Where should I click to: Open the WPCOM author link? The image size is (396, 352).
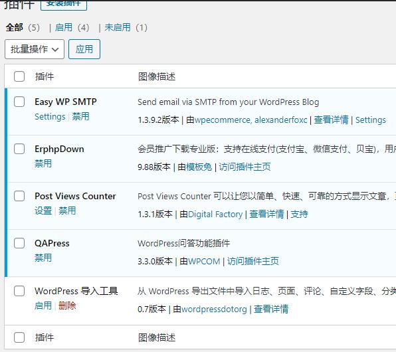click(204, 262)
